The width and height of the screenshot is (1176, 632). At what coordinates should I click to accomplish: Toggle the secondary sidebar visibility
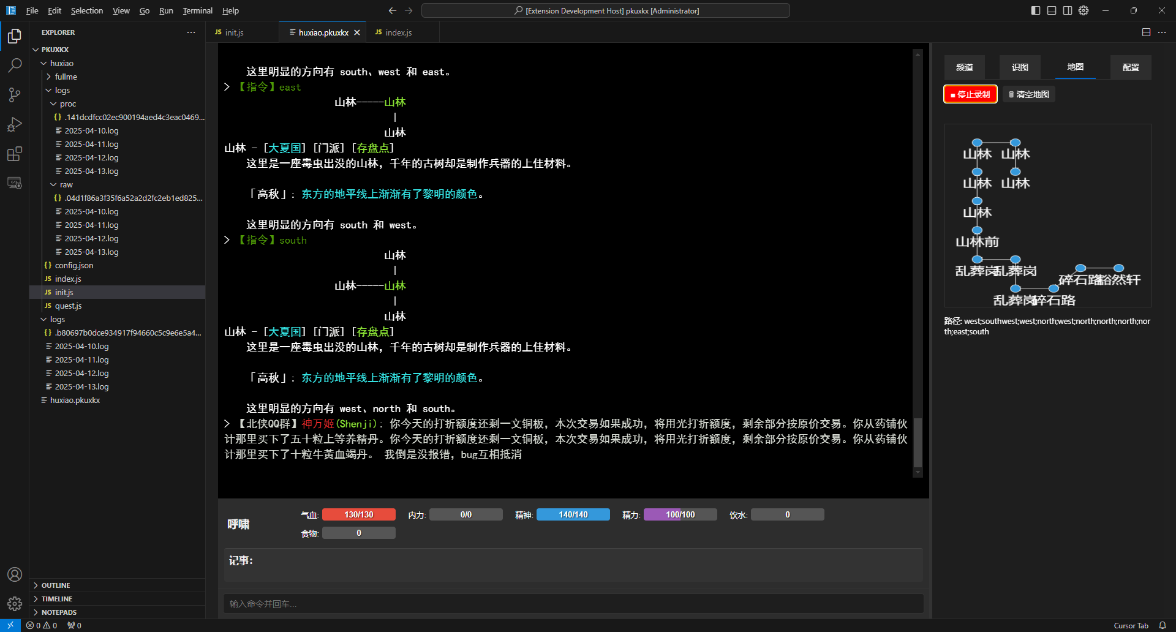1067,10
